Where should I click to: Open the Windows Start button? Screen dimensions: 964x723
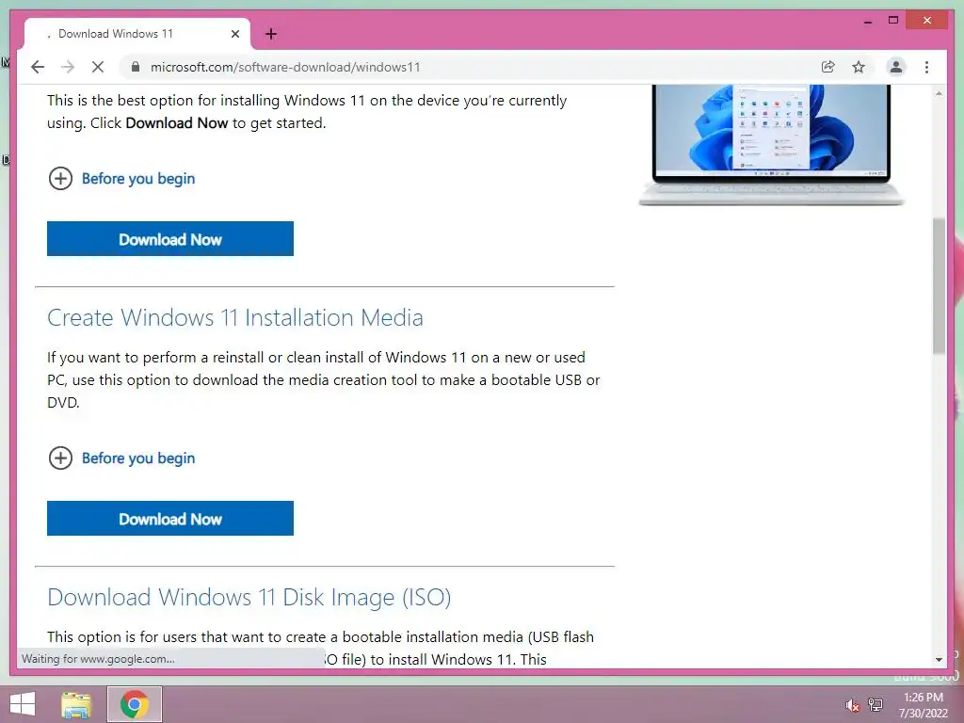23,704
